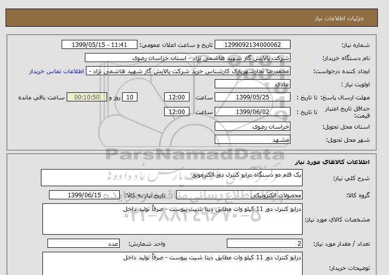Click the unit of measure field عدد
The image size is (389, 275).
click(83, 243)
